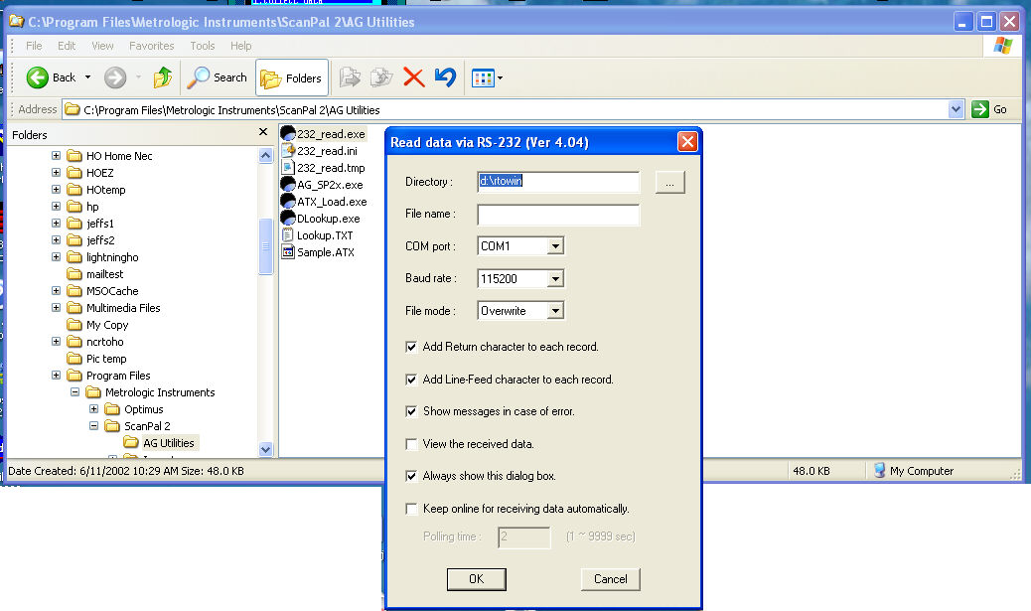Enable View the received data checkbox
Viewport: 1031px width, 611px height.
pos(411,444)
